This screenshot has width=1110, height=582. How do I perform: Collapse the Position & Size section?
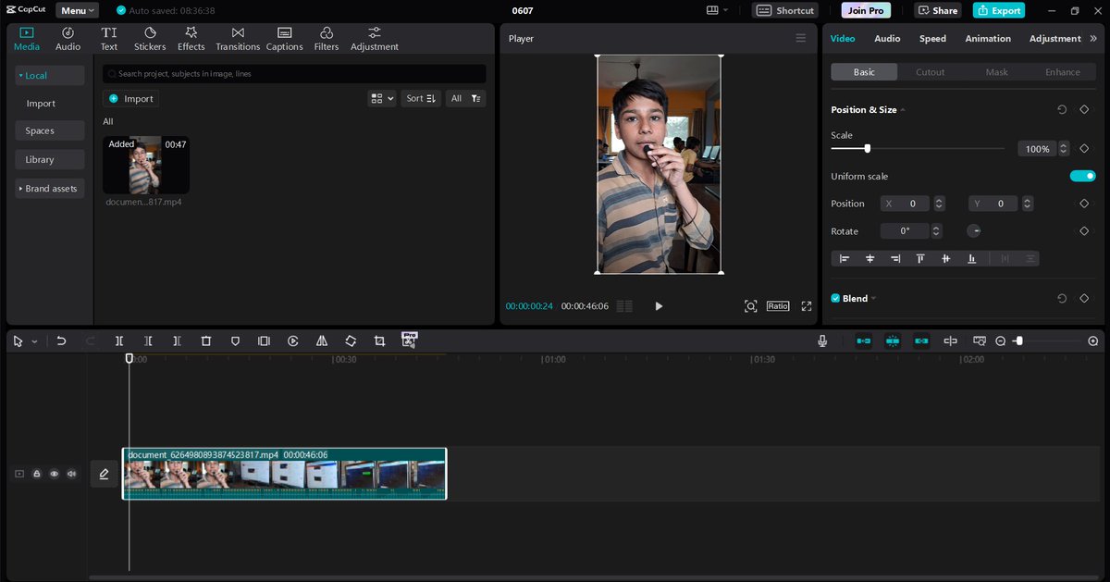(x=902, y=109)
